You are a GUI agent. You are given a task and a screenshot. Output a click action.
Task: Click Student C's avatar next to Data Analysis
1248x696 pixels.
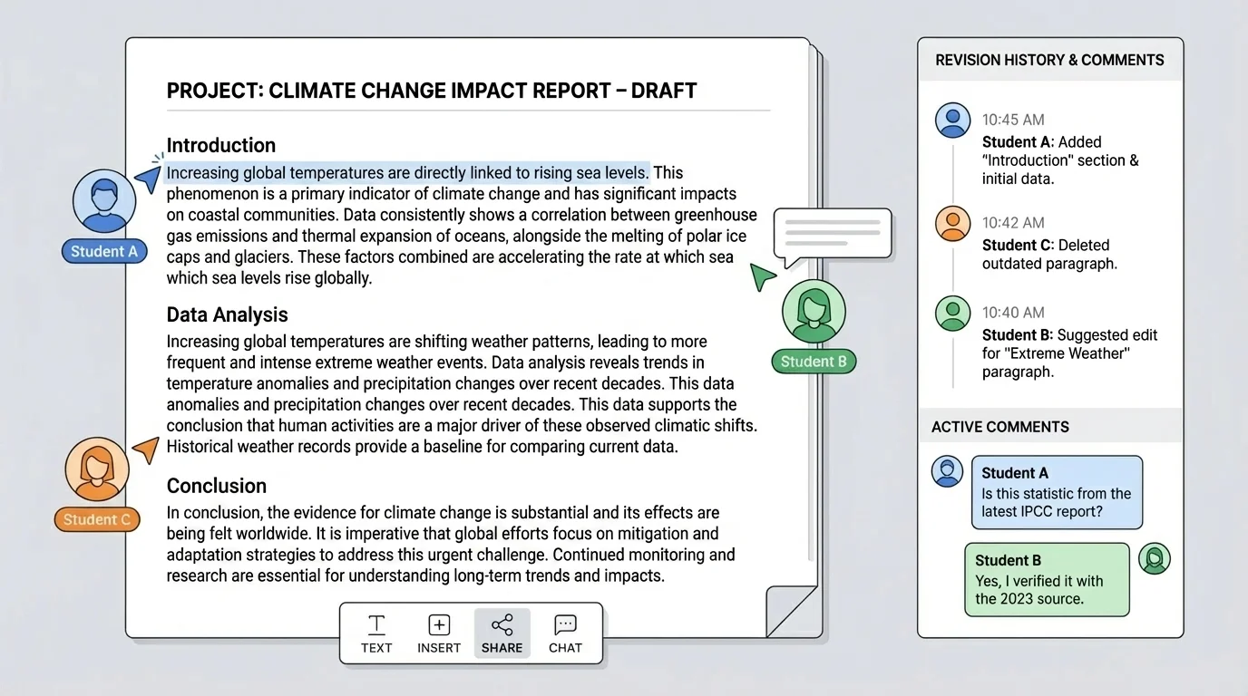pos(96,469)
